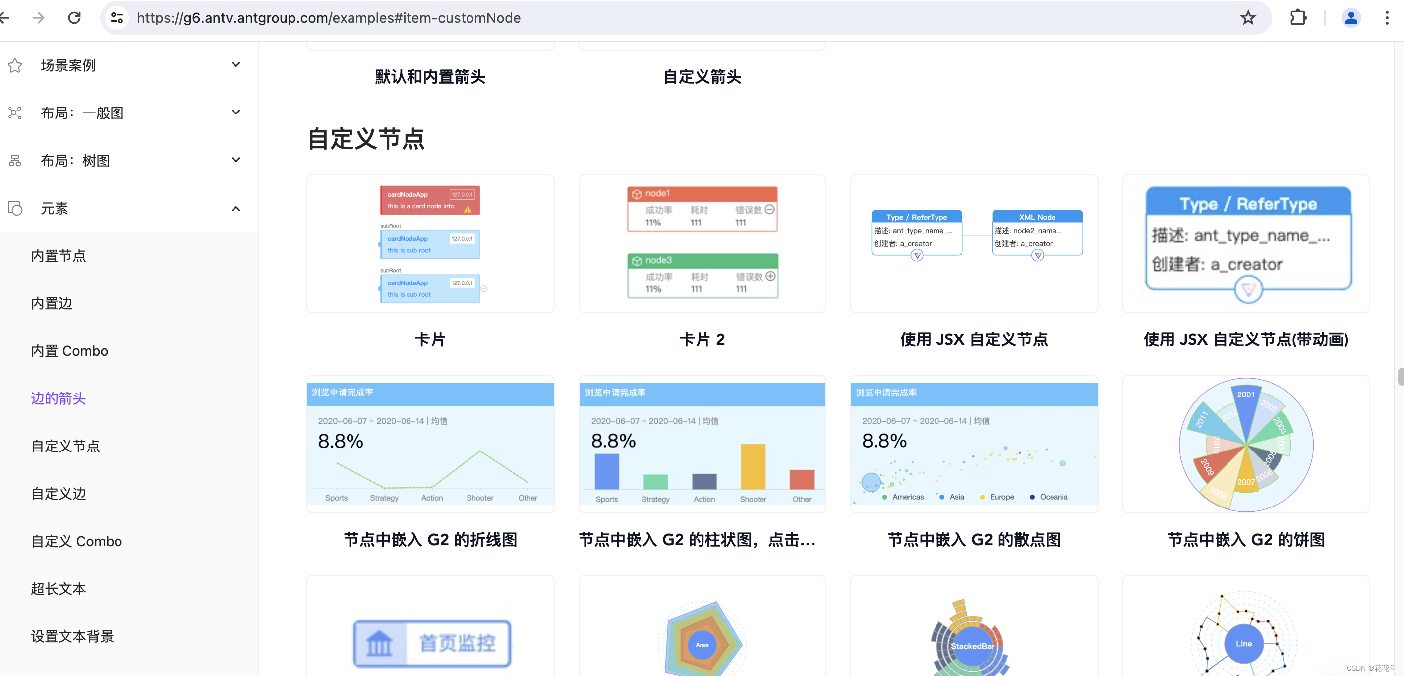Click the graph layout icon beside 布局：一般图
Image resolution: width=1404 pixels, height=676 pixels.
(15, 113)
